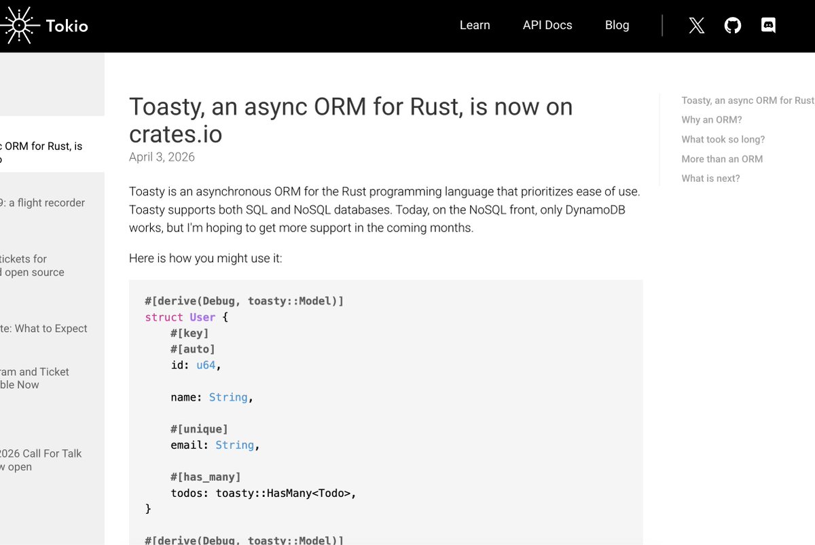
Task: Click the publication date April 3, 2026
Action: coord(162,157)
